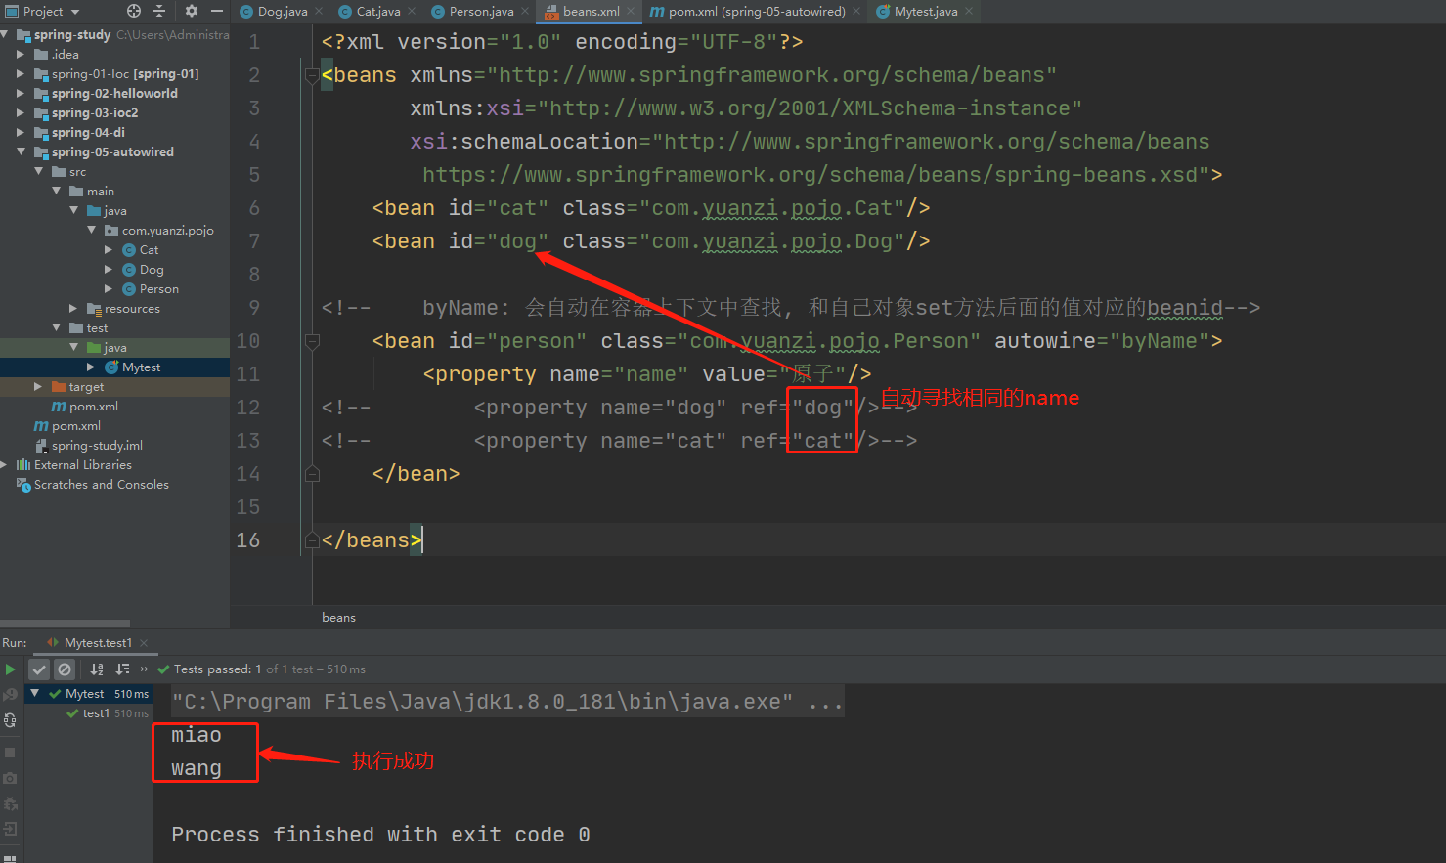Viewport: 1446px width, 863px height.
Task: Click the Maven icon of the nested pom.xml
Action: tap(59, 407)
